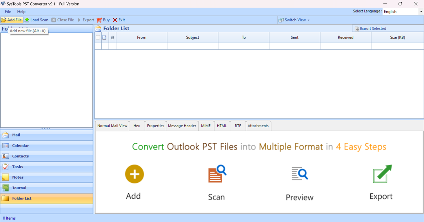Viewport: 424px width, 222px height.
Task: Click the orange Scan step icon
Action: tap(216, 173)
